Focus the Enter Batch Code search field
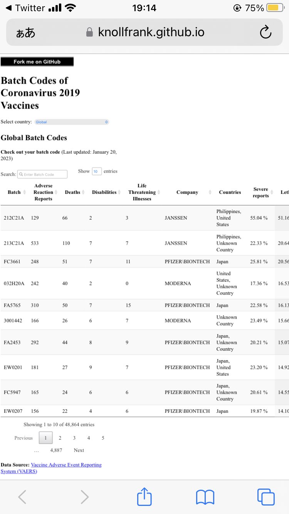 coord(42,174)
